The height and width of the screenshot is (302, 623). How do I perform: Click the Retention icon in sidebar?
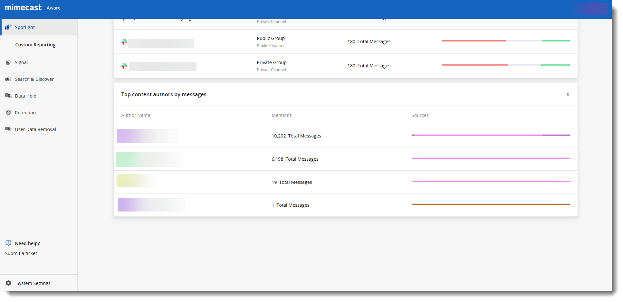tap(8, 112)
